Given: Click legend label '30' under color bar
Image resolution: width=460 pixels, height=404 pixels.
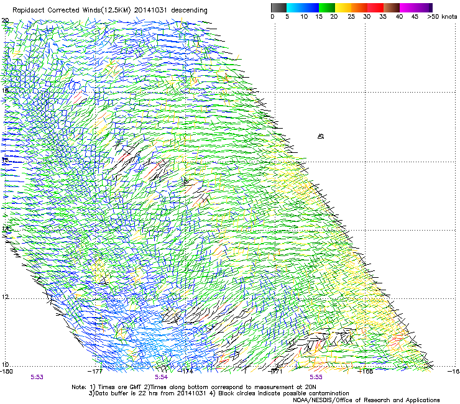Looking at the screenshot, I should click(367, 17).
